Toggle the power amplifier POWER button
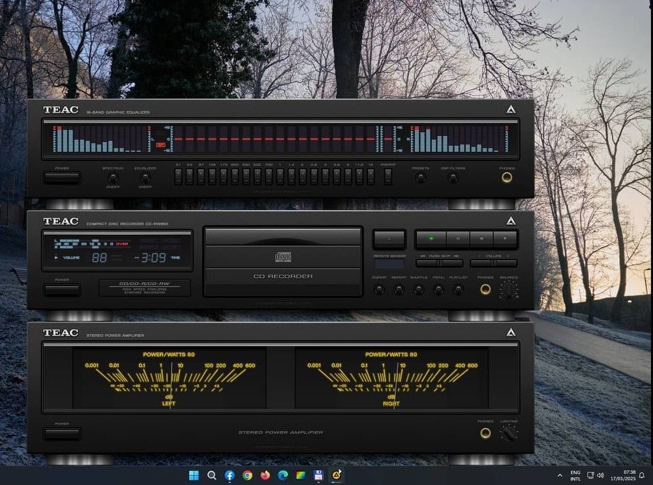The width and height of the screenshot is (653, 485). pos(62,434)
